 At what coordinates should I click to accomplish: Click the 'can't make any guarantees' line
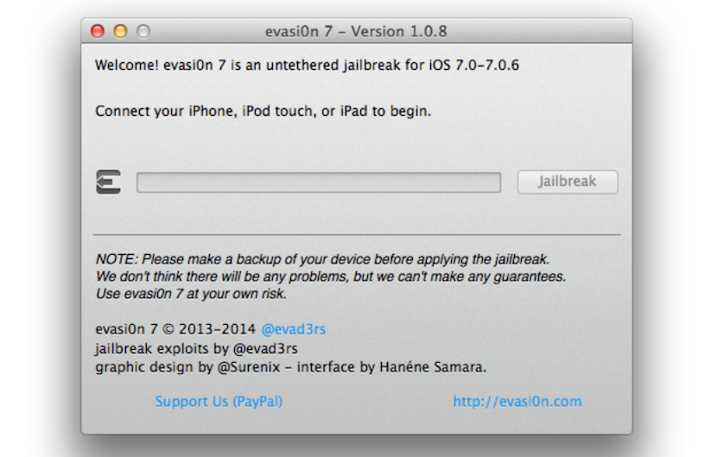331,276
